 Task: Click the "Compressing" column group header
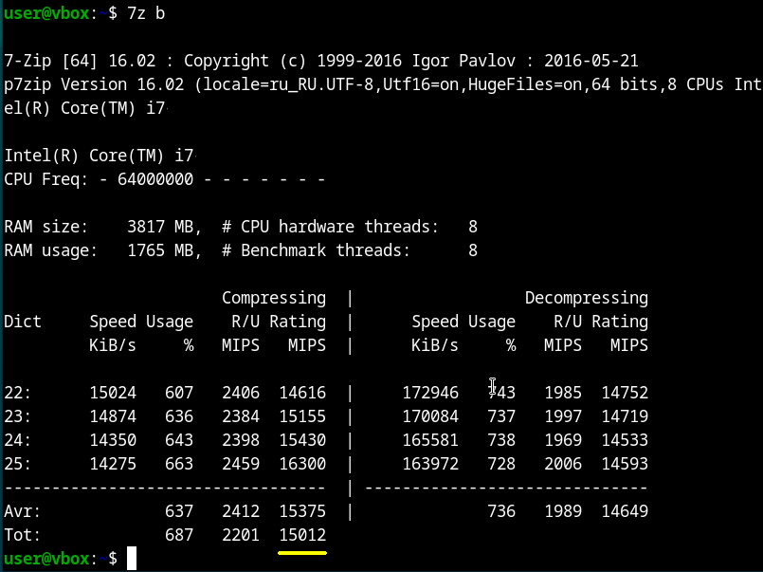[274, 298]
